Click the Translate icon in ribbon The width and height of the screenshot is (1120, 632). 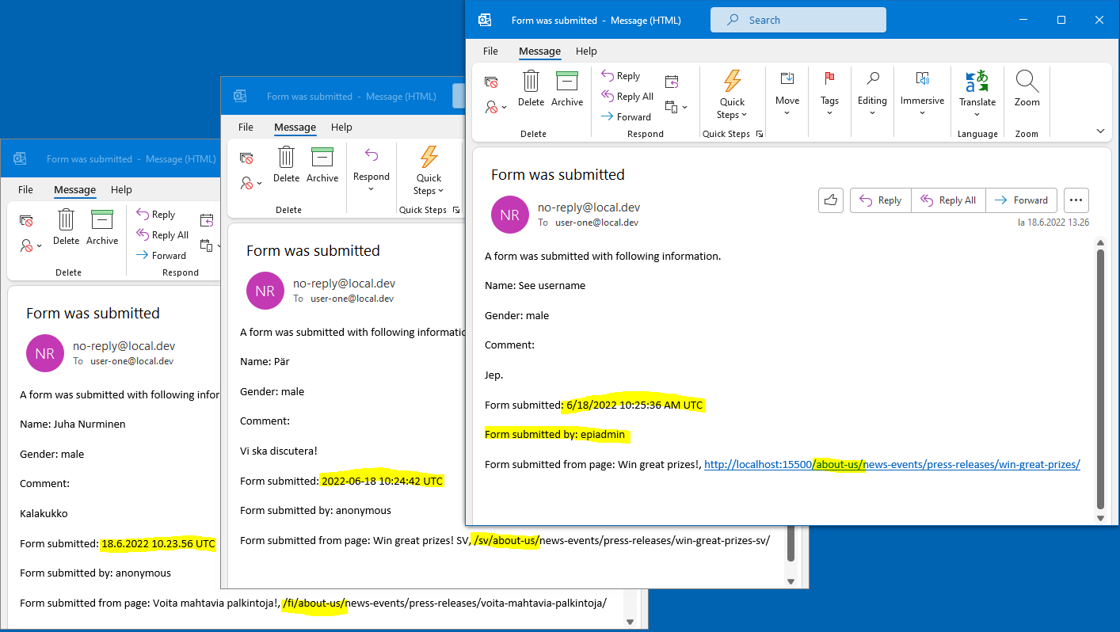[977, 82]
